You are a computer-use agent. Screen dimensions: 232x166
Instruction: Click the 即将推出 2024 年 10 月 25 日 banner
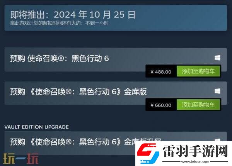[x=116, y=18]
